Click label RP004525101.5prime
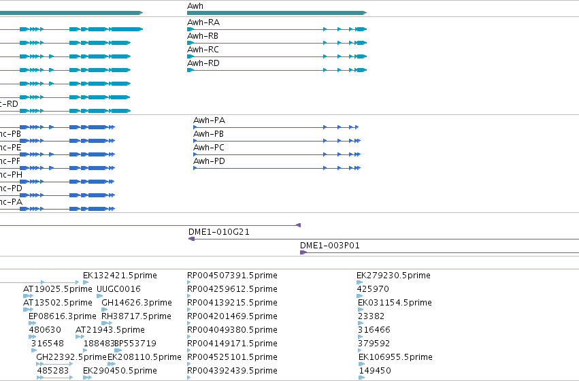The image size is (579, 381). (232, 357)
